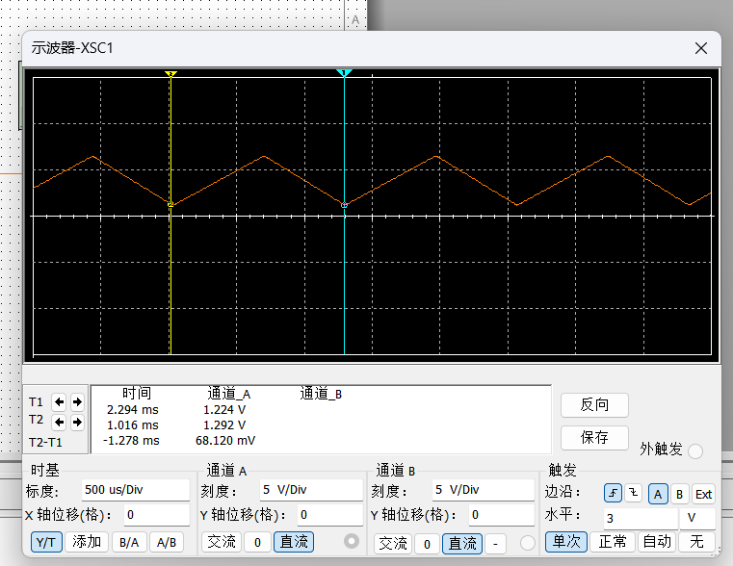The width and height of the screenshot is (733, 566).
Task: Click 通道 A terminal radio indicator
Action: pyautogui.click(x=351, y=541)
